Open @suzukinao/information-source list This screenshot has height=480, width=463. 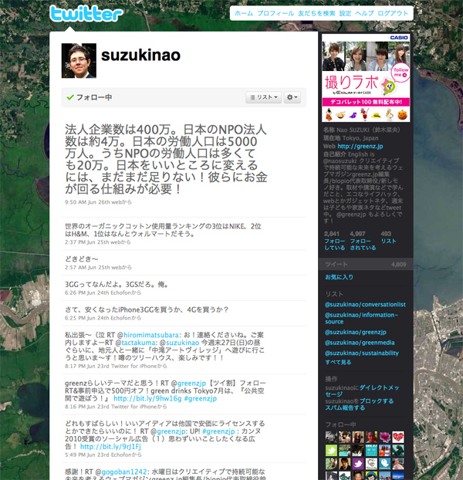(x=361, y=318)
